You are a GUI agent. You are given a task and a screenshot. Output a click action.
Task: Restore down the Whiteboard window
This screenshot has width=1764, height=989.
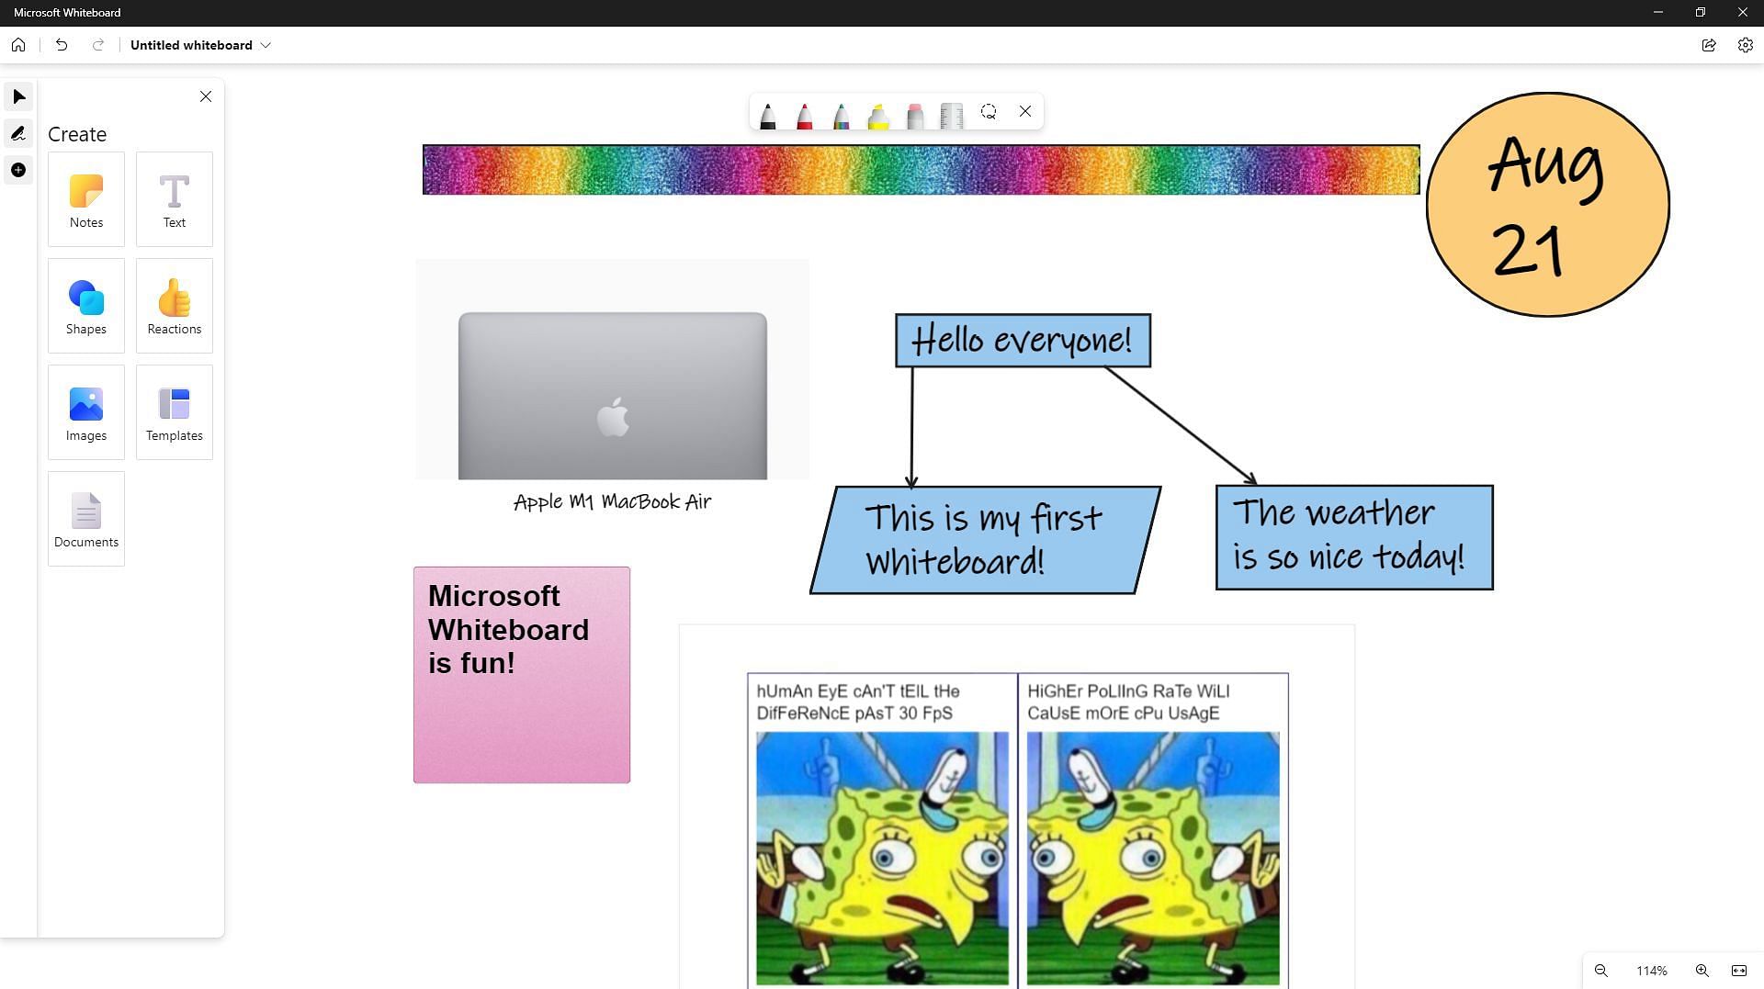click(x=1700, y=12)
